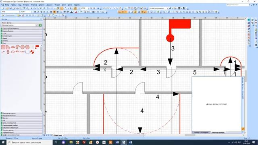258x145 pixels.
Task: Click the Undo toolbar icon
Action: click(48, 8)
